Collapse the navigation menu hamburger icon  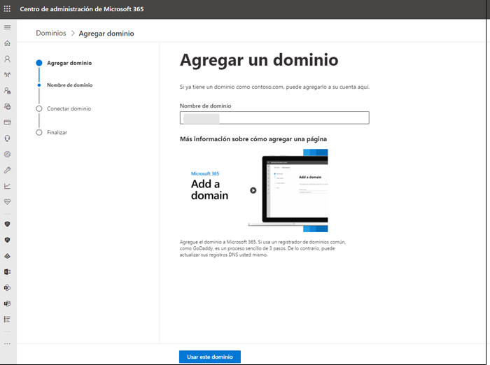(7, 27)
